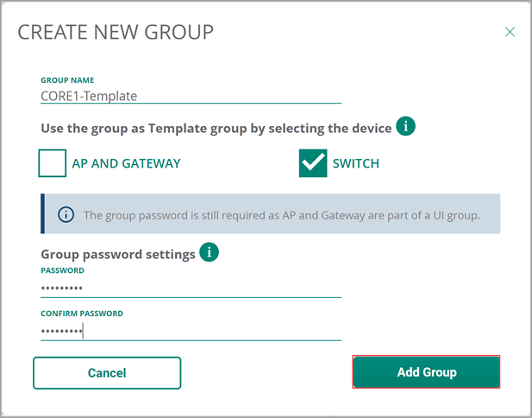Viewport: 532px width, 418px height.
Task: Click the GROUP NAME field label
Action: [x=67, y=80]
